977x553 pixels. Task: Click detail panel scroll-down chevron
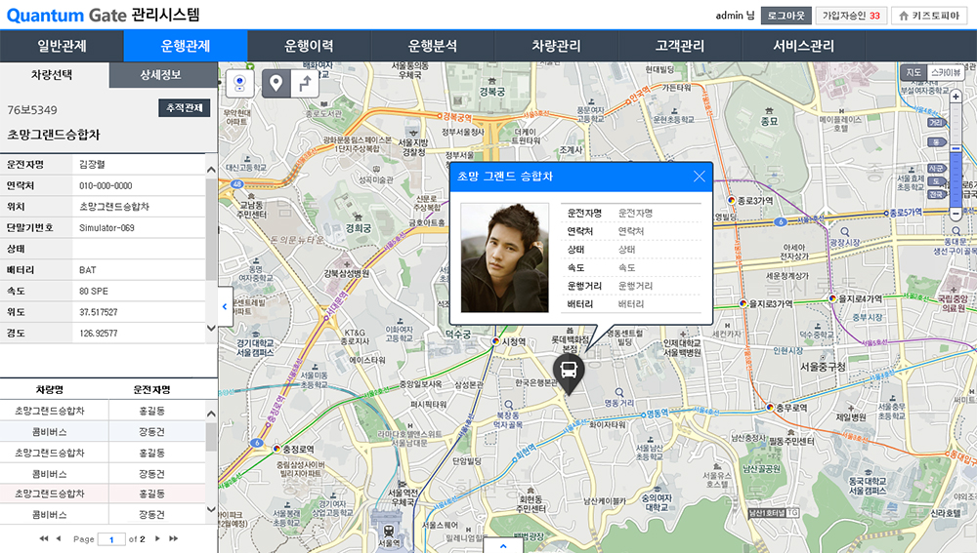point(211,328)
